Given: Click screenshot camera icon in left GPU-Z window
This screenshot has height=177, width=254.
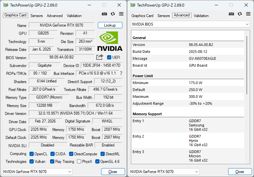Looking at the screenshot, I should click(104, 14).
